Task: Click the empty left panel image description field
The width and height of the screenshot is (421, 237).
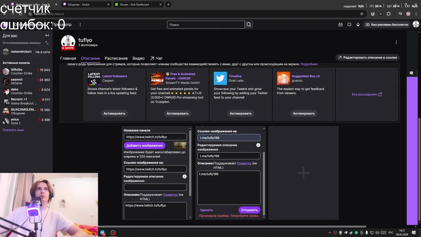Action: [x=155, y=187]
